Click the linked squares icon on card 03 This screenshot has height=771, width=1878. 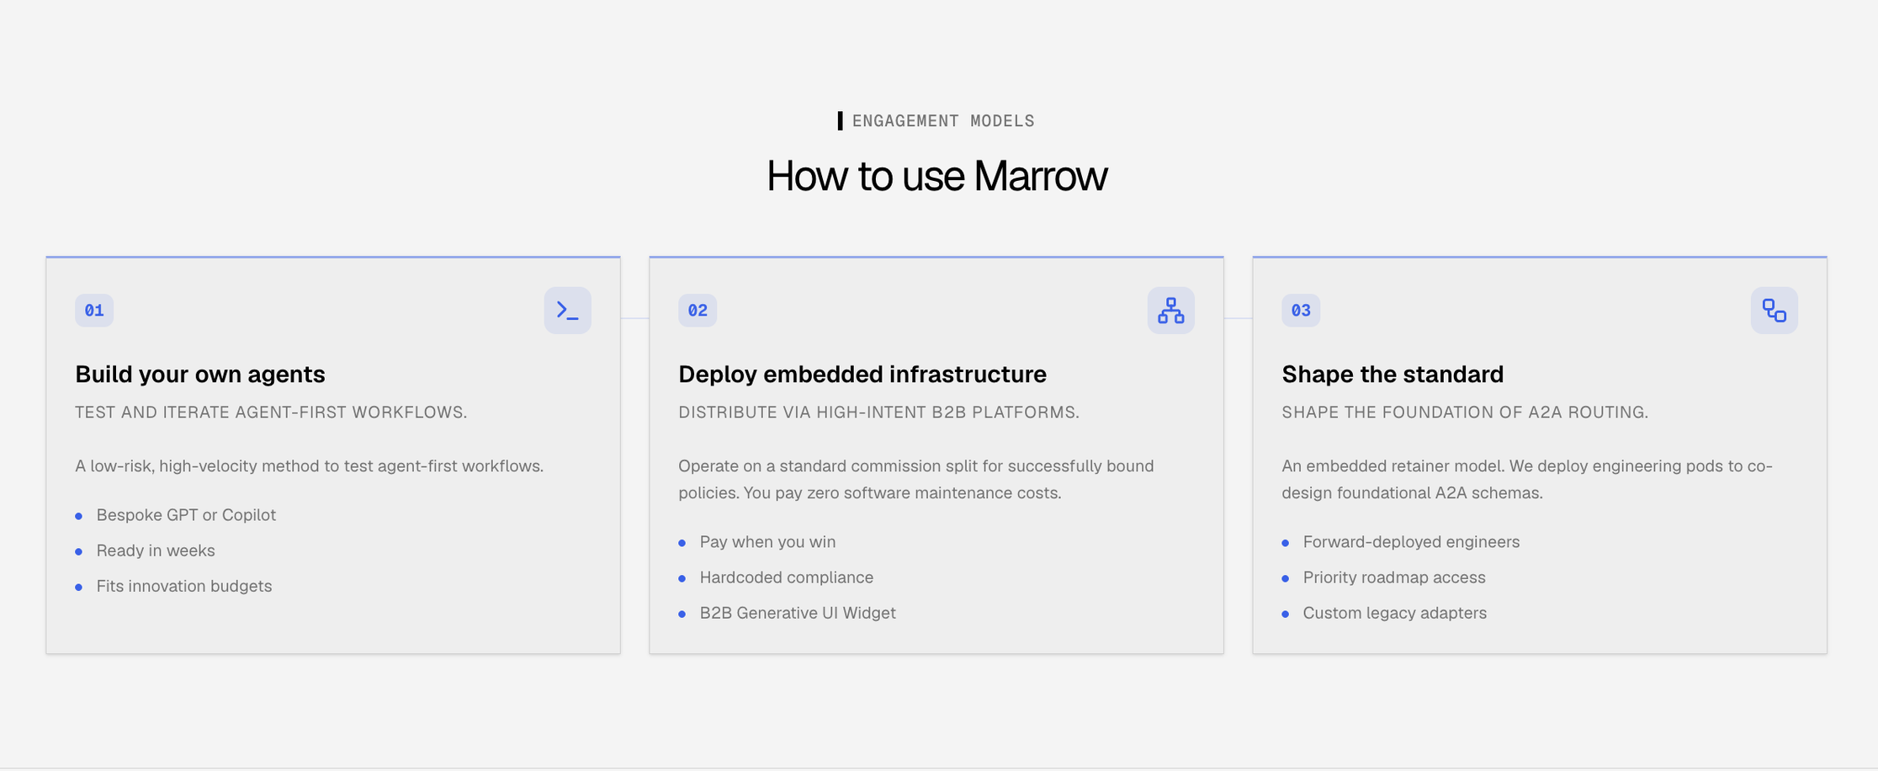tap(1775, 311)
